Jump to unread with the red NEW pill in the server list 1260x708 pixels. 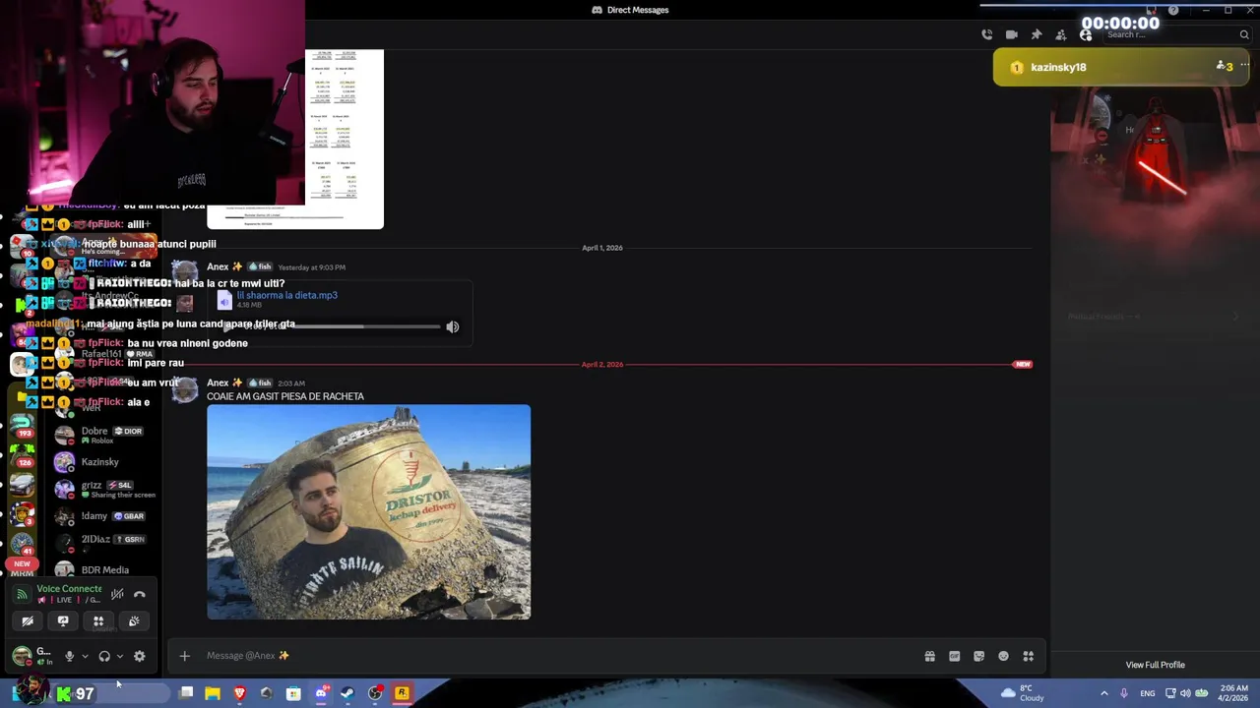22,564
